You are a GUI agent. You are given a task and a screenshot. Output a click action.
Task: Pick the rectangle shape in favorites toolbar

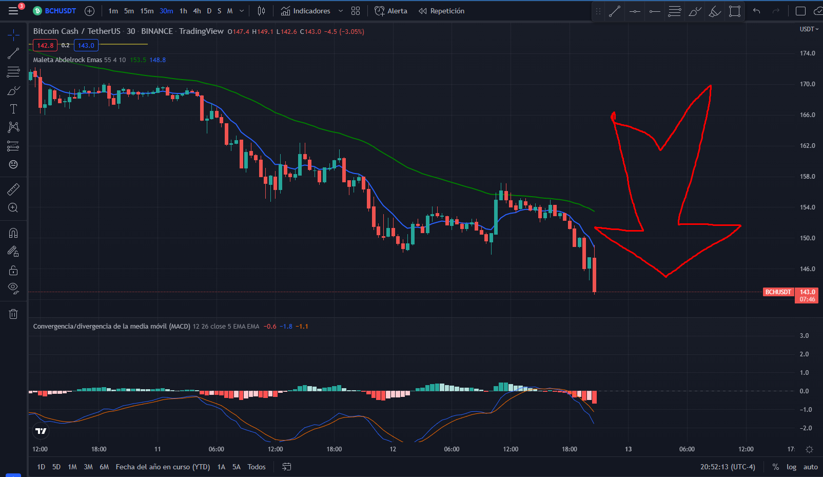coord(735,11)
